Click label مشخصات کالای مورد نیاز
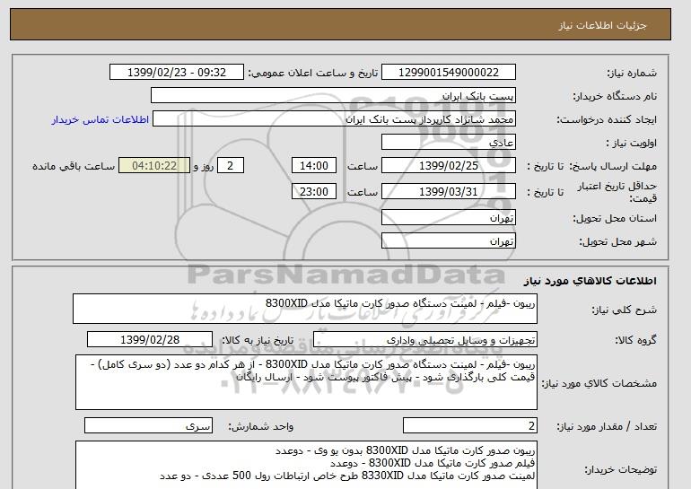691x489 pixels. click(x=599, y=383)
